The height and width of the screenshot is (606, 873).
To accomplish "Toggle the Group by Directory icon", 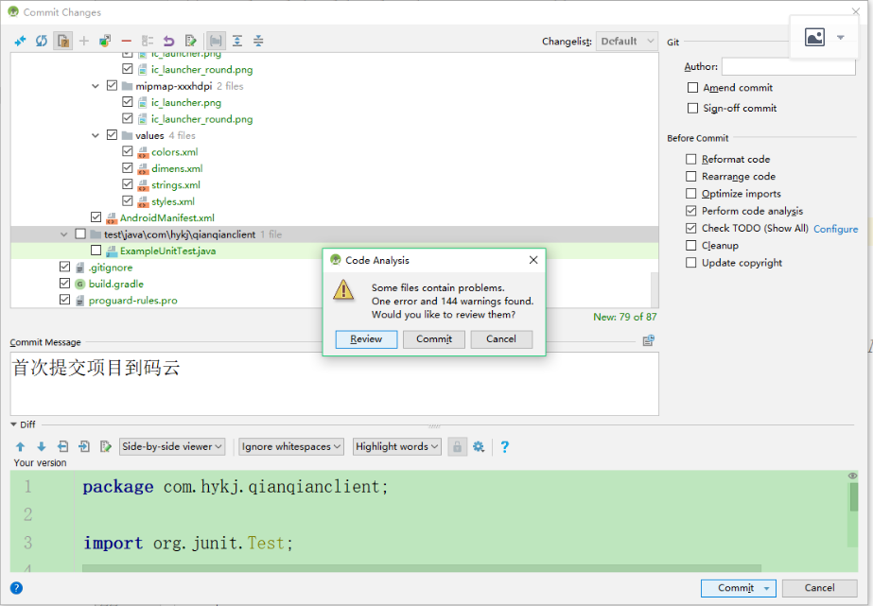I will [x=216, y=41].
